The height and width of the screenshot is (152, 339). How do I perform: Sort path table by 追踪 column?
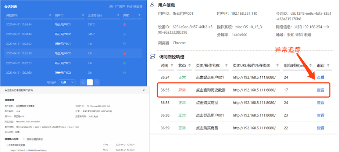[328, 66]
